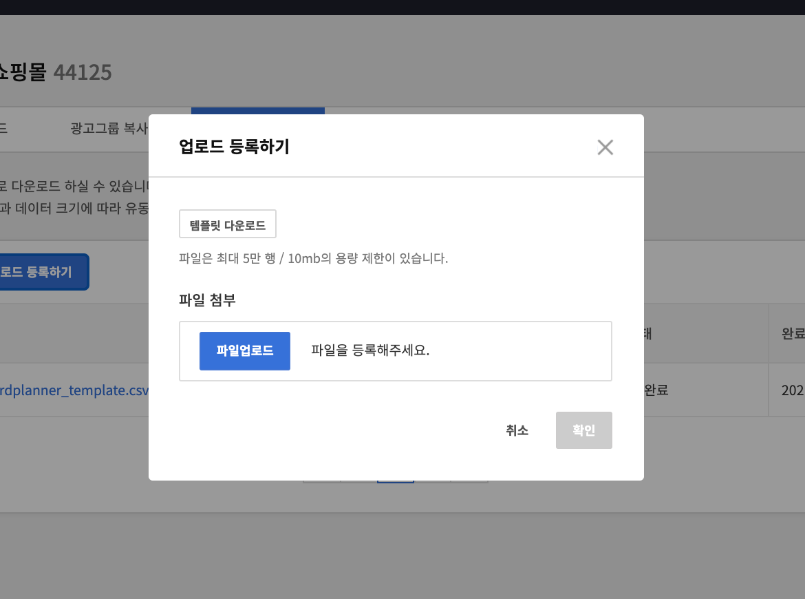
Task: Click the rightmost 완료 column header
Action: pyautogui.click(x=792, y=334)
